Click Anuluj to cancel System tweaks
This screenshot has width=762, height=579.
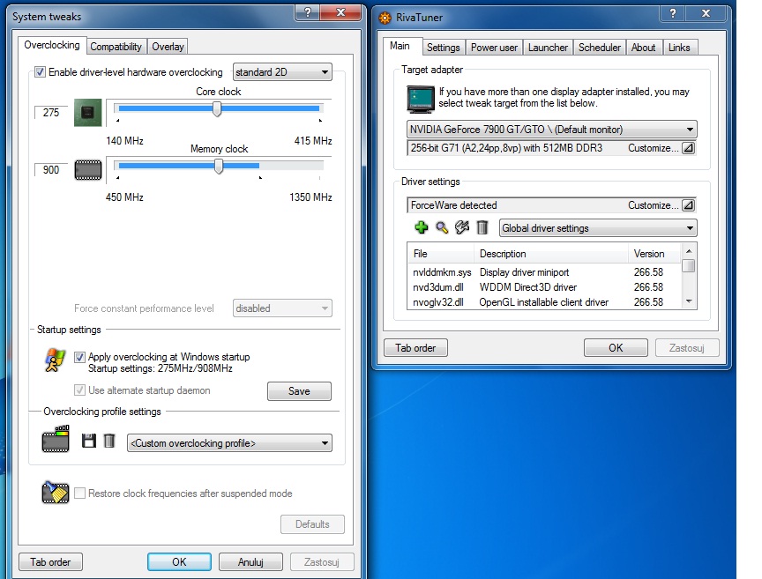point(250,562)
